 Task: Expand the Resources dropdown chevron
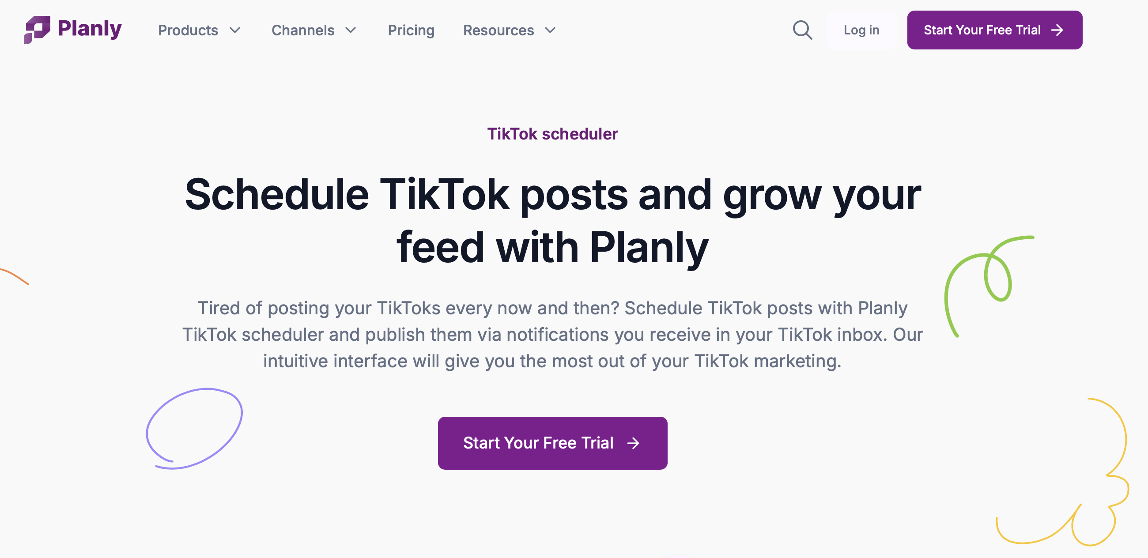(551, 30)
